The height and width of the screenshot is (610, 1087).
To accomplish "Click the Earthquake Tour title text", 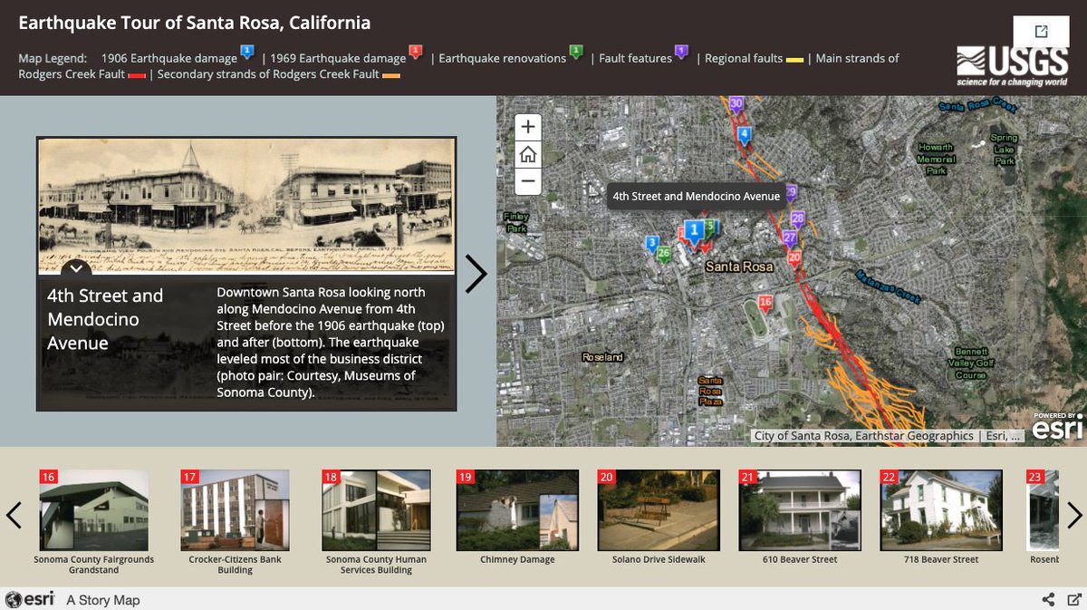I will coord(194,23).
